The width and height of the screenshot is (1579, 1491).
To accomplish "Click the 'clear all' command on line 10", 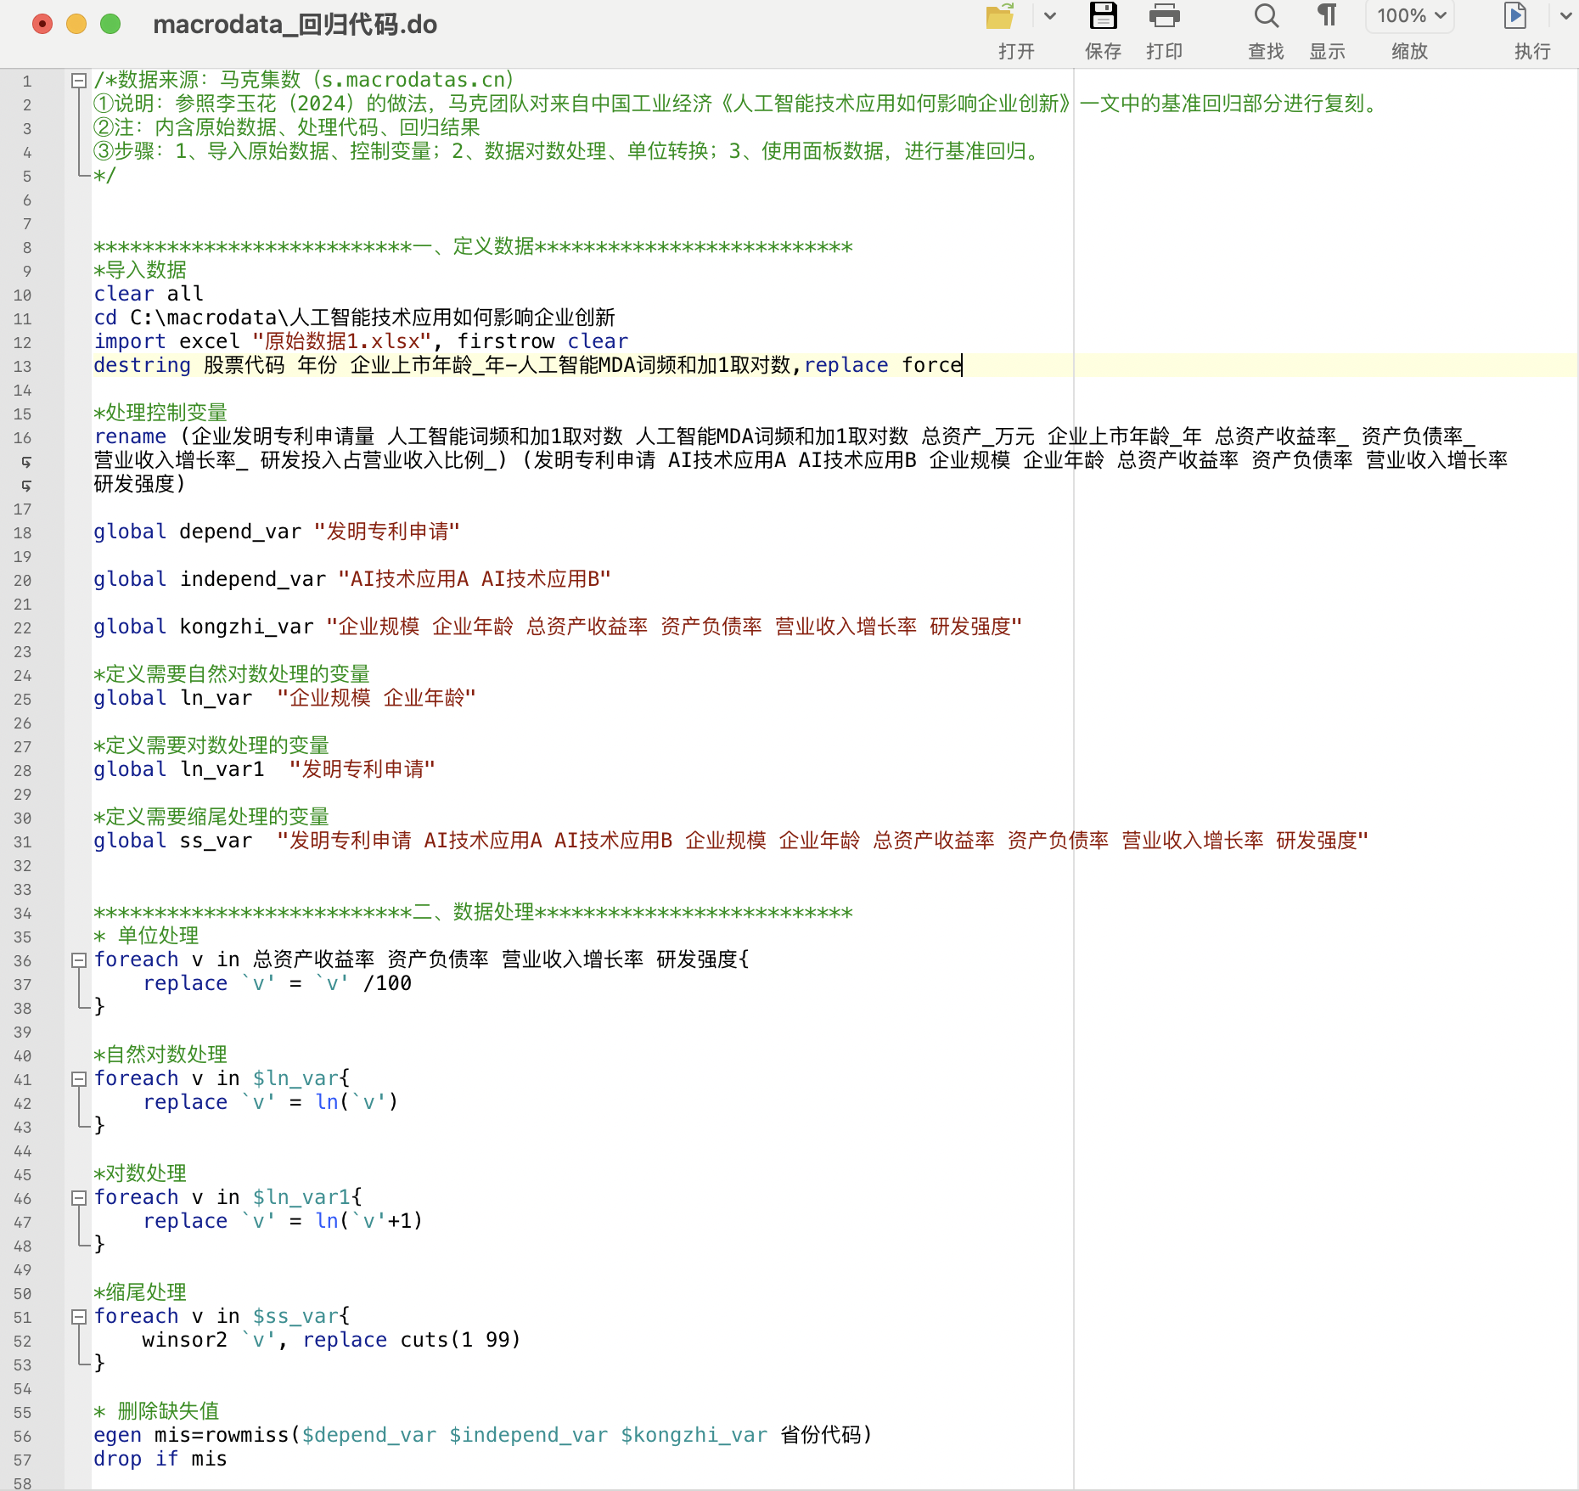I will point(149,295).
